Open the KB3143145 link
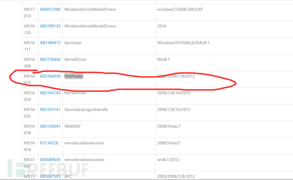 point(50,93)
